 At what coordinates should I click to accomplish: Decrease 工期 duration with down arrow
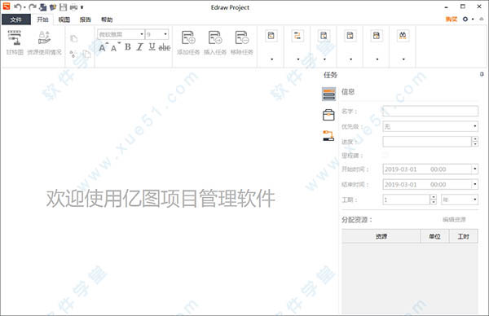(434, 202)
